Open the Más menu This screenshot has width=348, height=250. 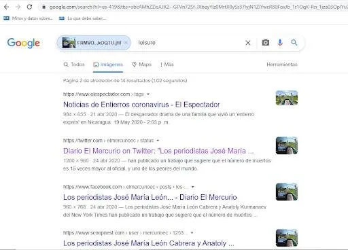tap(167, 65)
